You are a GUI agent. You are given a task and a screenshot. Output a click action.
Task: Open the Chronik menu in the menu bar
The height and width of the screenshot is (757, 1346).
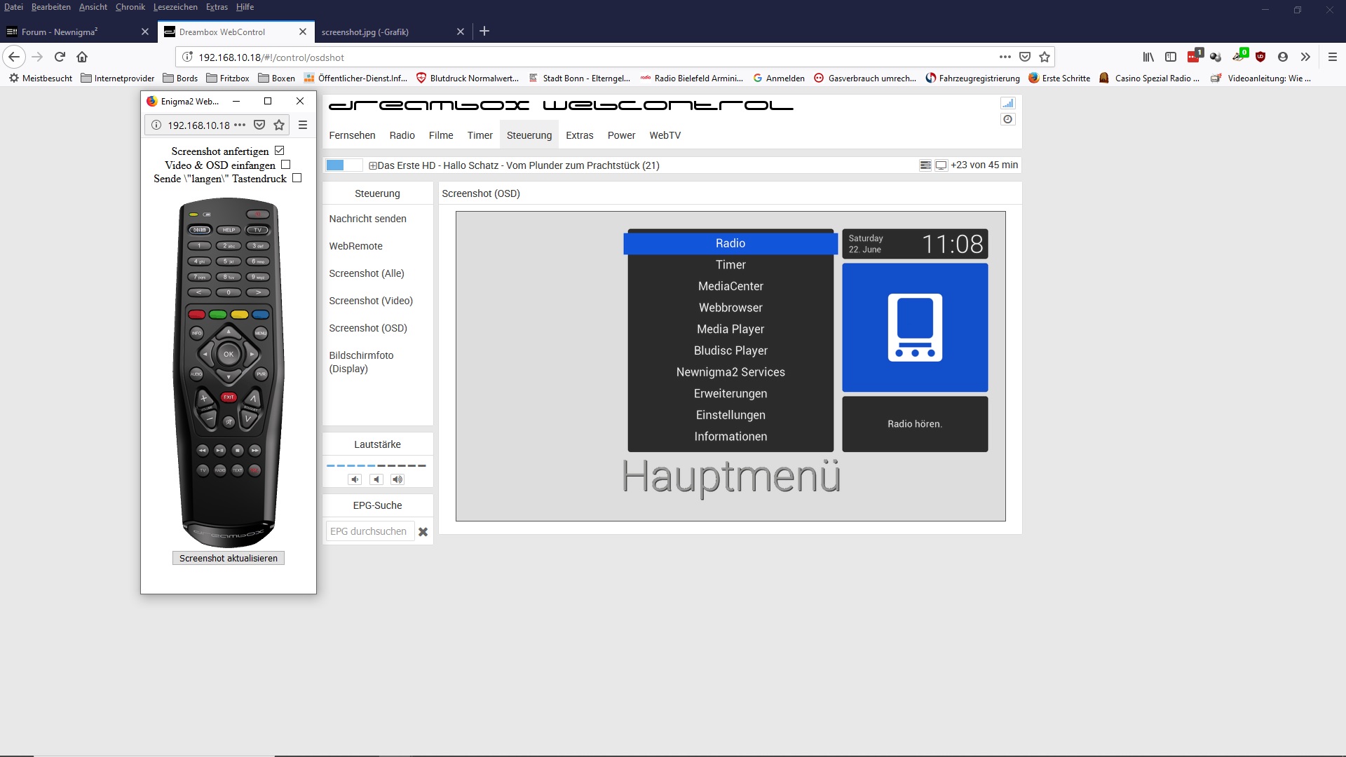tap(130, 7)
